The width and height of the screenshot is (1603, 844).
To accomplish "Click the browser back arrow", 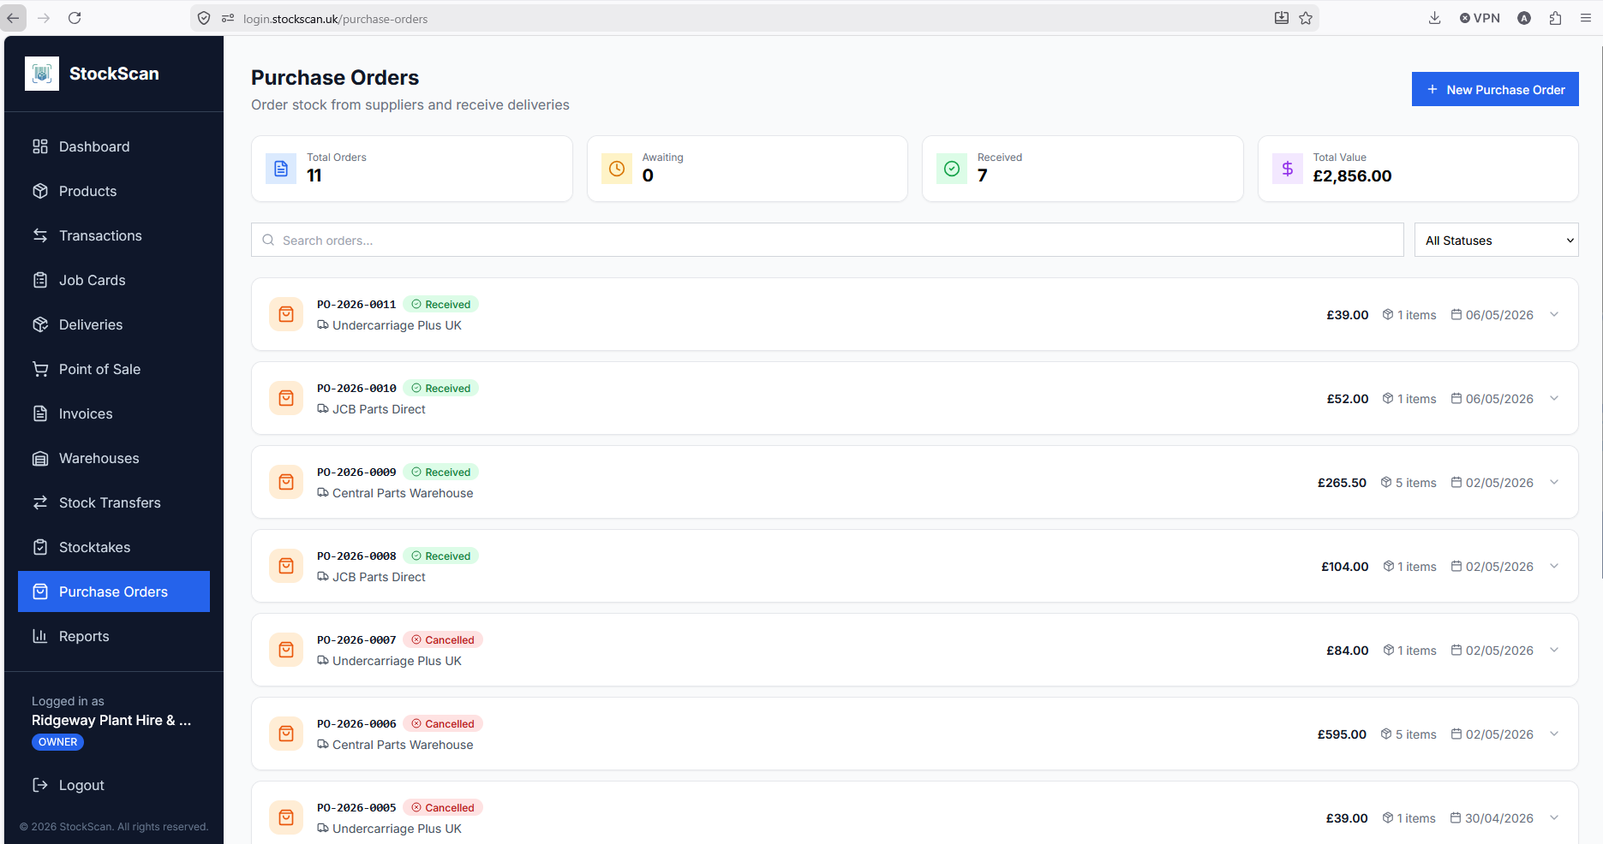I will pyautogui.click(x=13, y=18).
